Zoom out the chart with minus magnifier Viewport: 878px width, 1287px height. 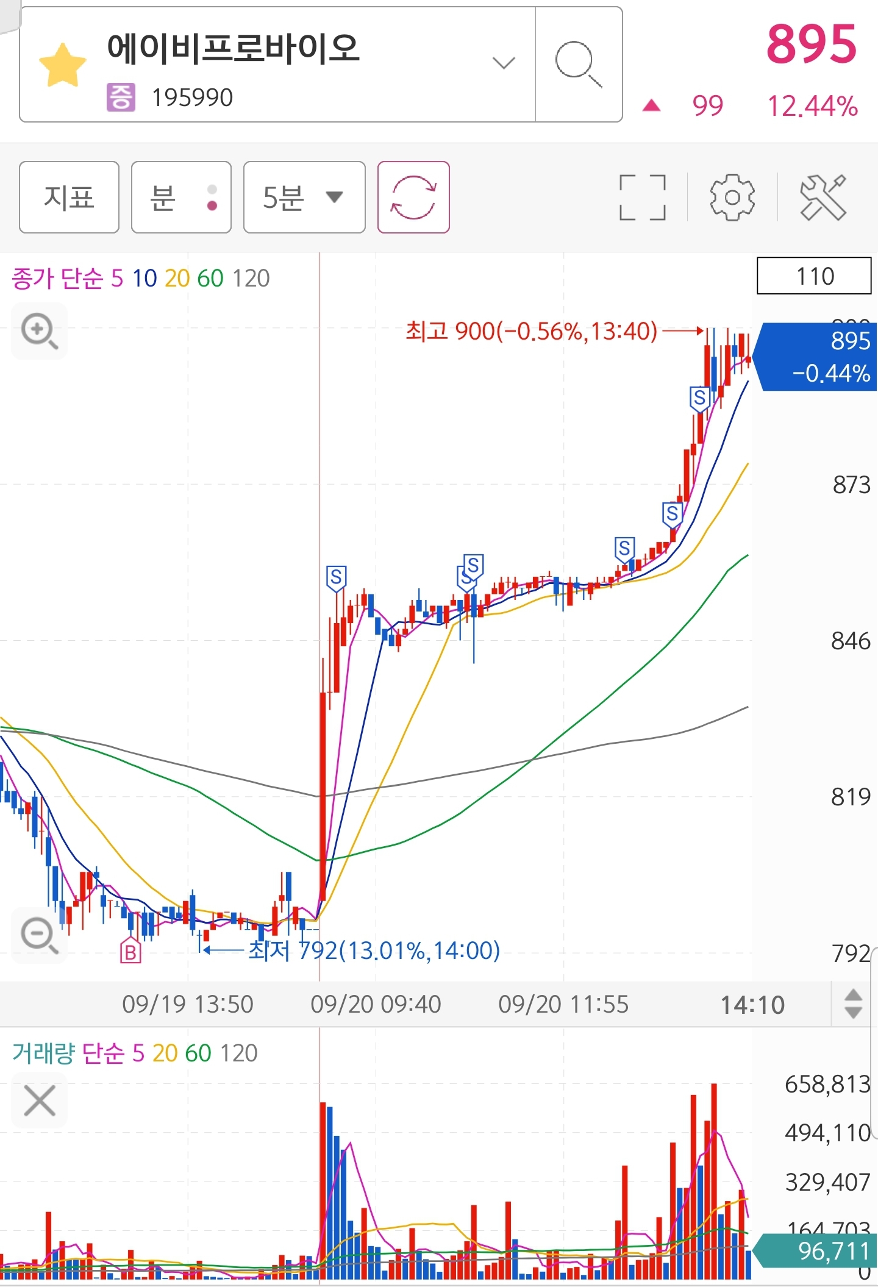tap(40, 935)
